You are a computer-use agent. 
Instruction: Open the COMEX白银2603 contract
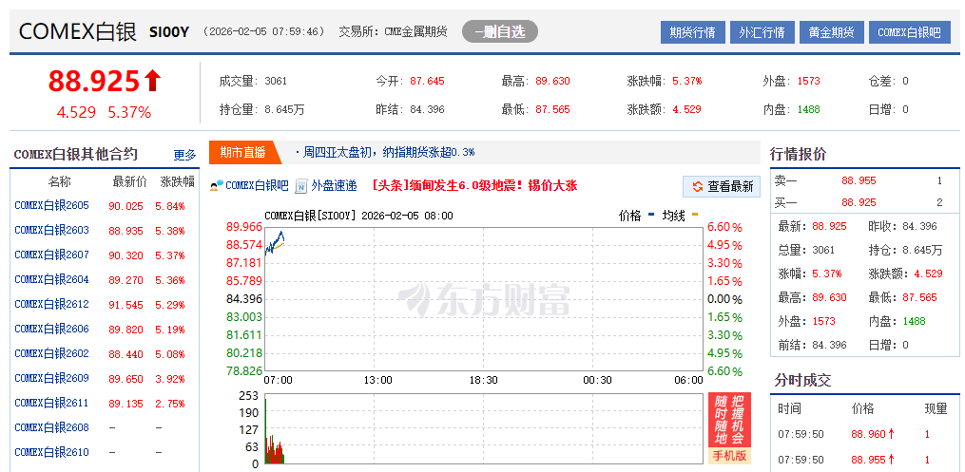[51, 230]
